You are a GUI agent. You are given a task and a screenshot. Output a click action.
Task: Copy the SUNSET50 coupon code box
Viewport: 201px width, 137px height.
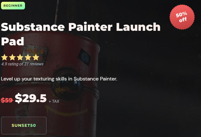(24, 126)
